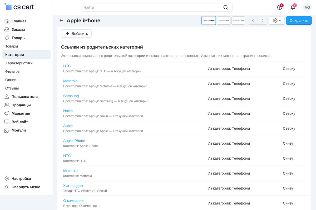Open the notifications bell
Image resolution: width=316 pixels, height=210 pixels.
[x=293, y=7]
